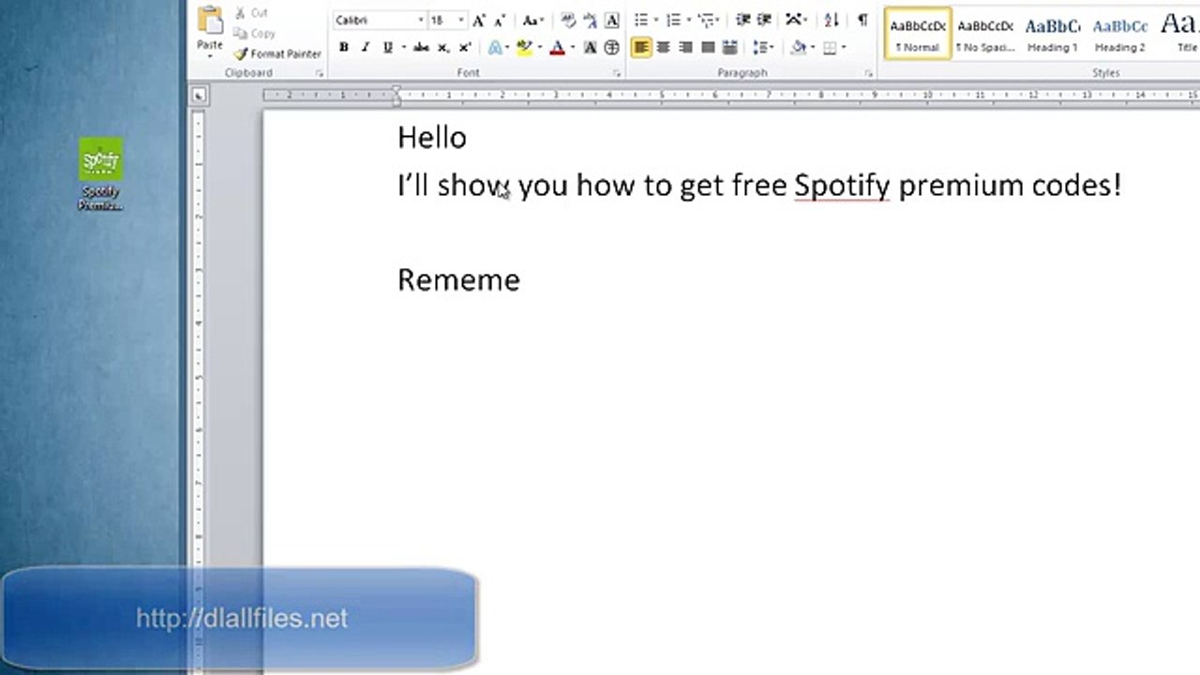Screen dimensions: 1200x675
Task: Toggle Italic formatting
Action: pos(365,47)
